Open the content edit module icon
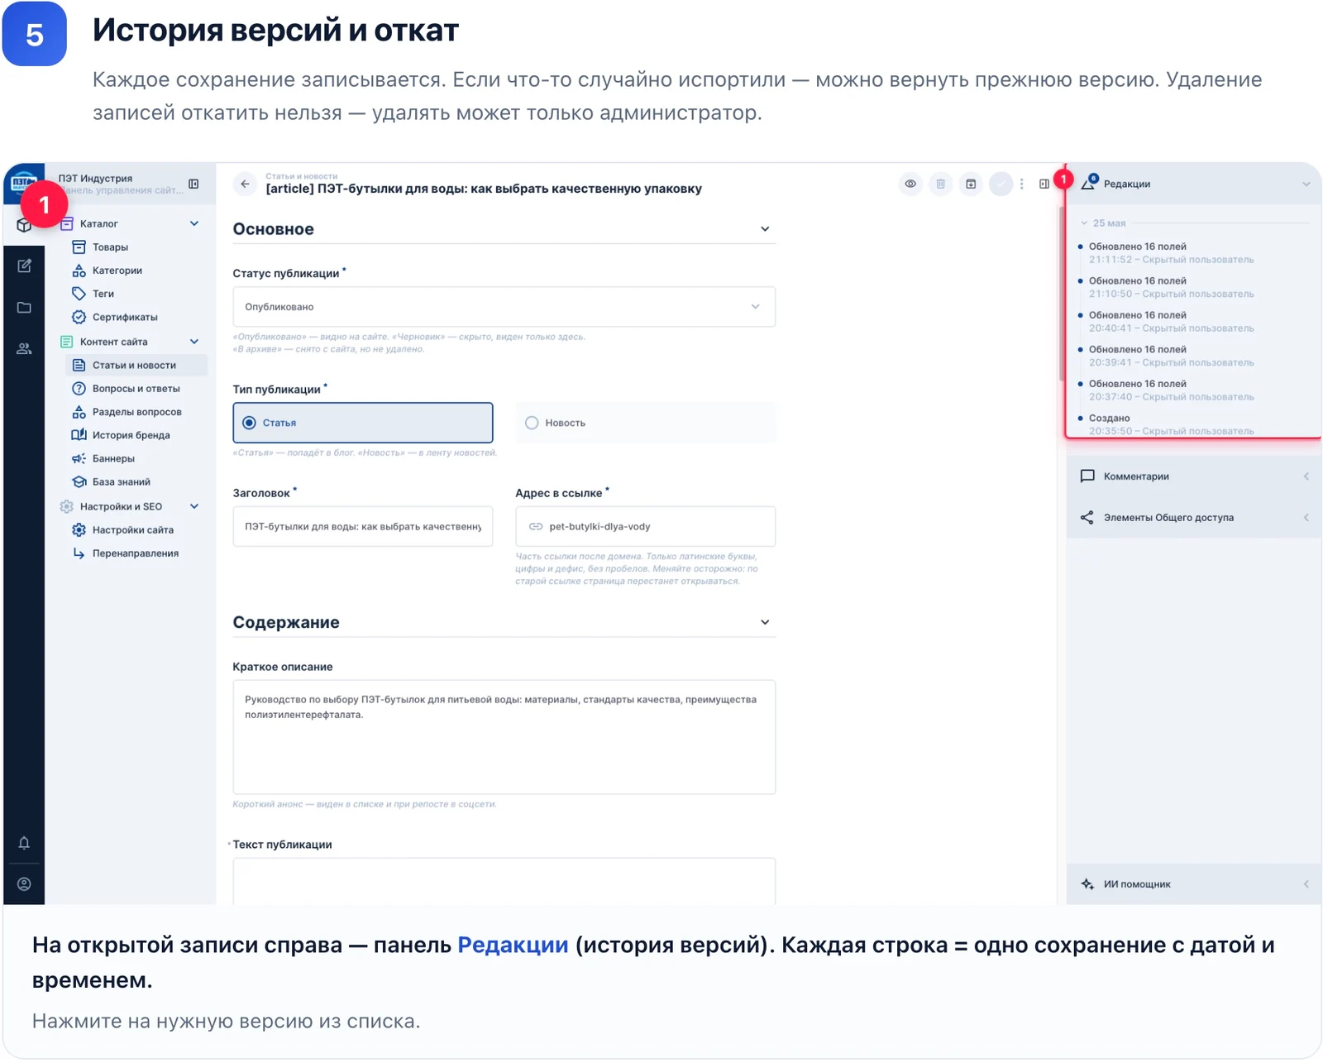The width and height of the screenshot is (1323, 1063). (24, 266)
